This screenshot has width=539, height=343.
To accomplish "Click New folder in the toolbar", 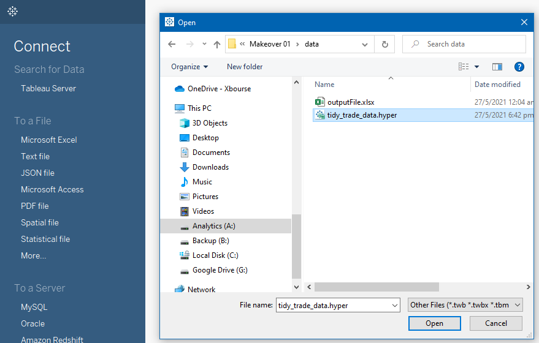I will 245,67.
